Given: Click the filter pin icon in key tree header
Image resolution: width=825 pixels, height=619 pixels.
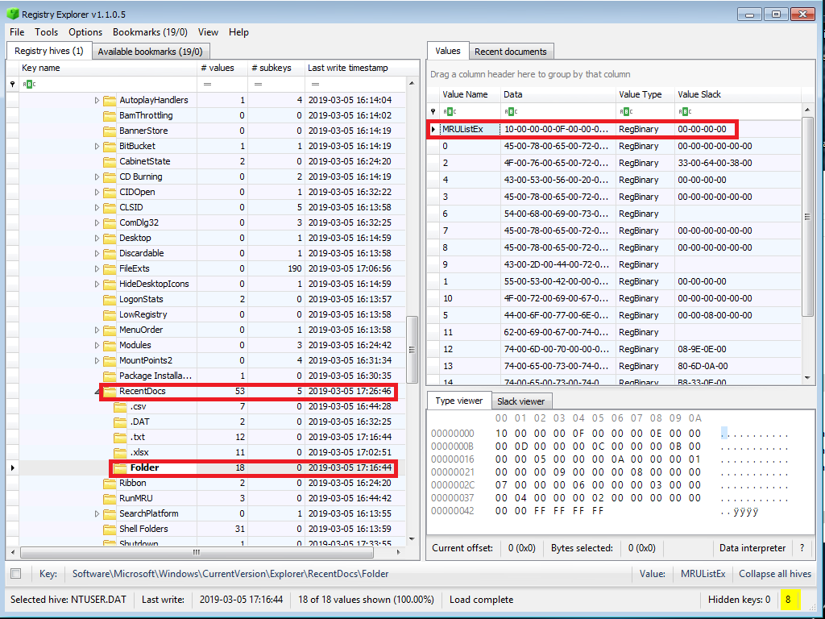Looking at the screenshot, I should (x=12, y=84).
